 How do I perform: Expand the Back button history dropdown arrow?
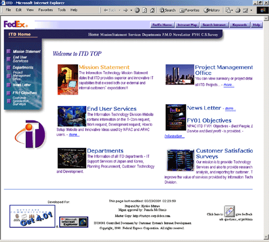119,10
